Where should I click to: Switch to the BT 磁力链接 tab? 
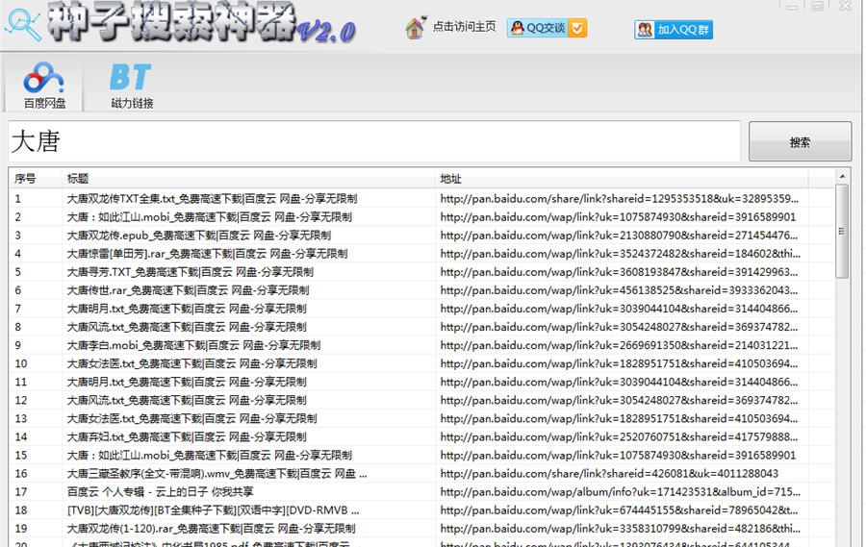click(132, 85)
